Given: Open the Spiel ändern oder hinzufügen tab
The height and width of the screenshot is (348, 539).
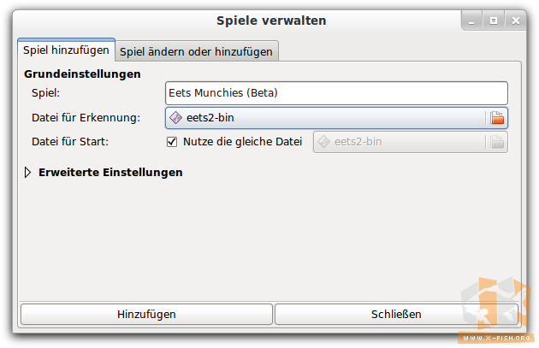Looking at the screenshot, I should (196, 51).
